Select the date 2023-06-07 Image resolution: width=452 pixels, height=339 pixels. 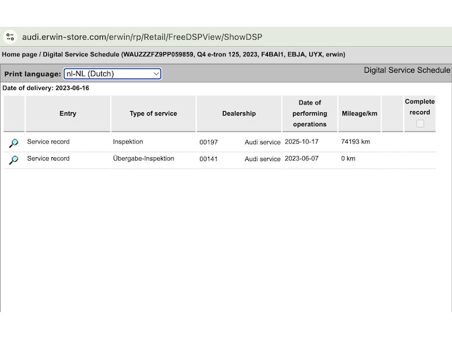coord(302,159)
